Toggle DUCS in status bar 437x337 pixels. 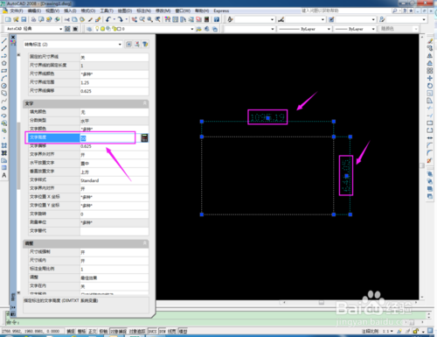tap(152, 331)
